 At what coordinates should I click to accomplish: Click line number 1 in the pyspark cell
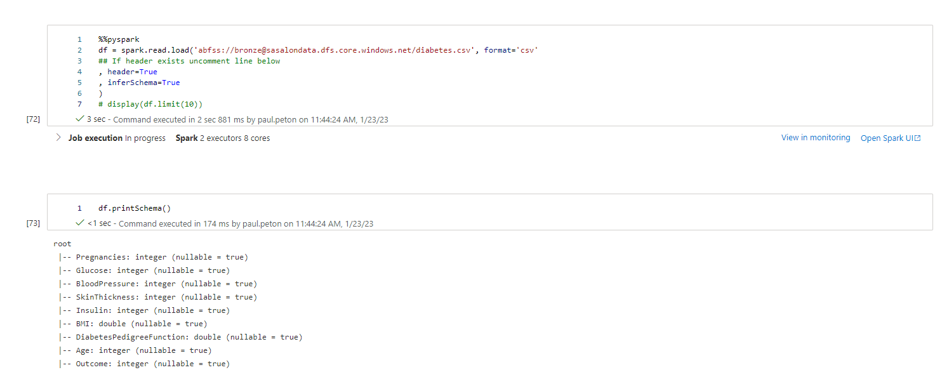(x=79, y=39)
